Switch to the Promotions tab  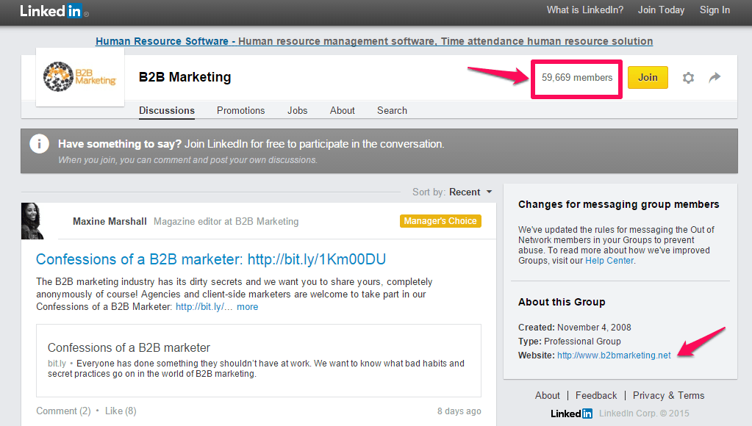(241, 111)
